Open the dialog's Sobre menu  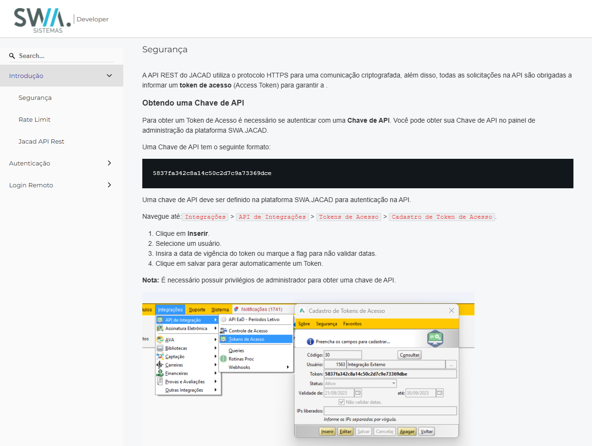(x=304, y=324)
